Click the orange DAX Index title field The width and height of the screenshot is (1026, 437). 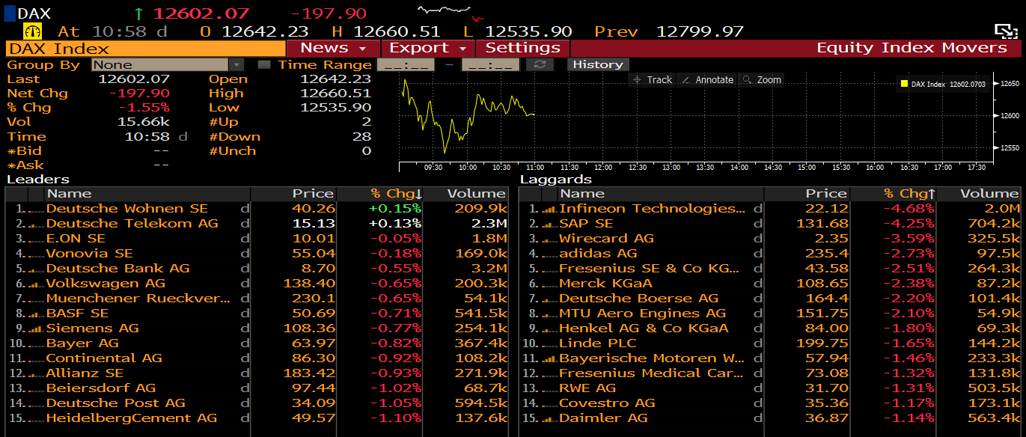click(145, 49)
